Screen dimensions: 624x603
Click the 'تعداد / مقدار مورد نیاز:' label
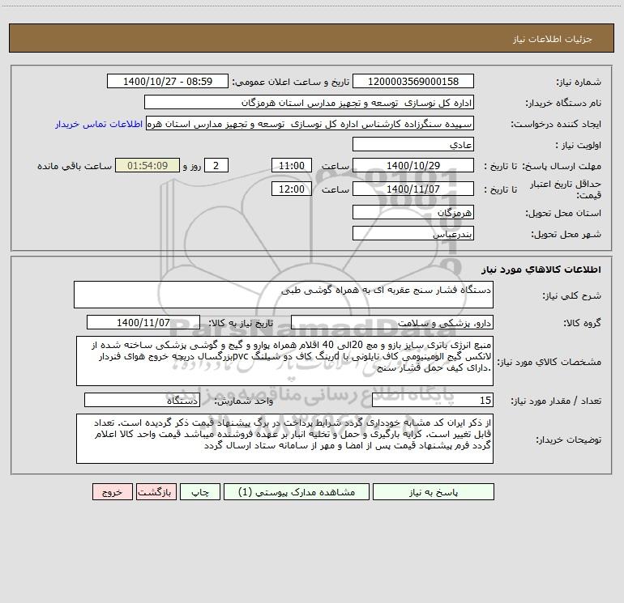(556, 401)
